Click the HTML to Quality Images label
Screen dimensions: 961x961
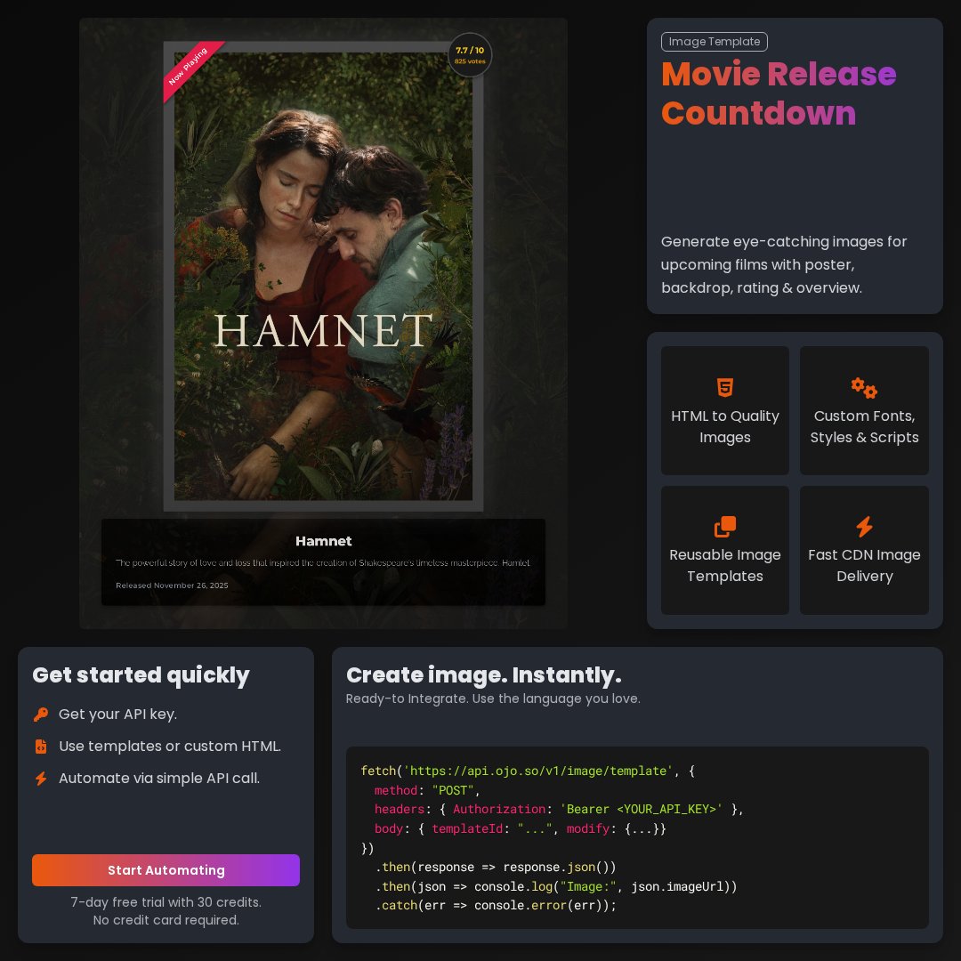coord(724,426)
